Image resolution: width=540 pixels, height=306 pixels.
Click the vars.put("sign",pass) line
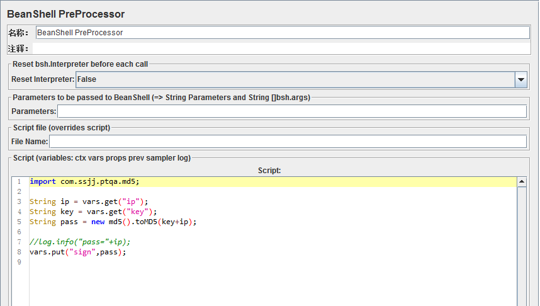coord(78,252)
